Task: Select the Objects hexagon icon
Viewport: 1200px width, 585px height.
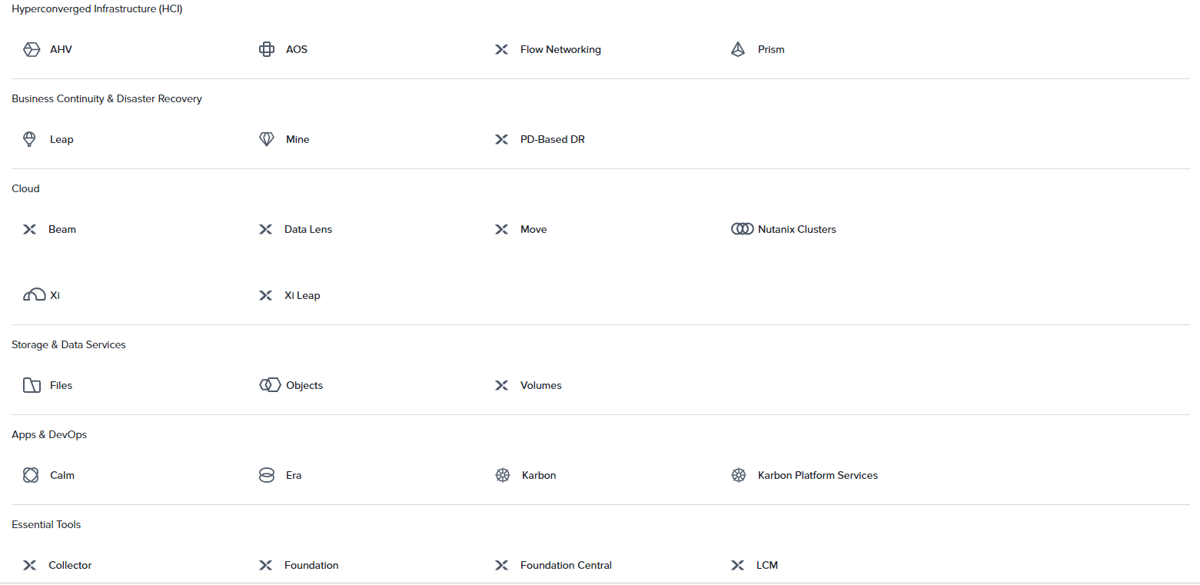Action: click(x=271, y=384)
